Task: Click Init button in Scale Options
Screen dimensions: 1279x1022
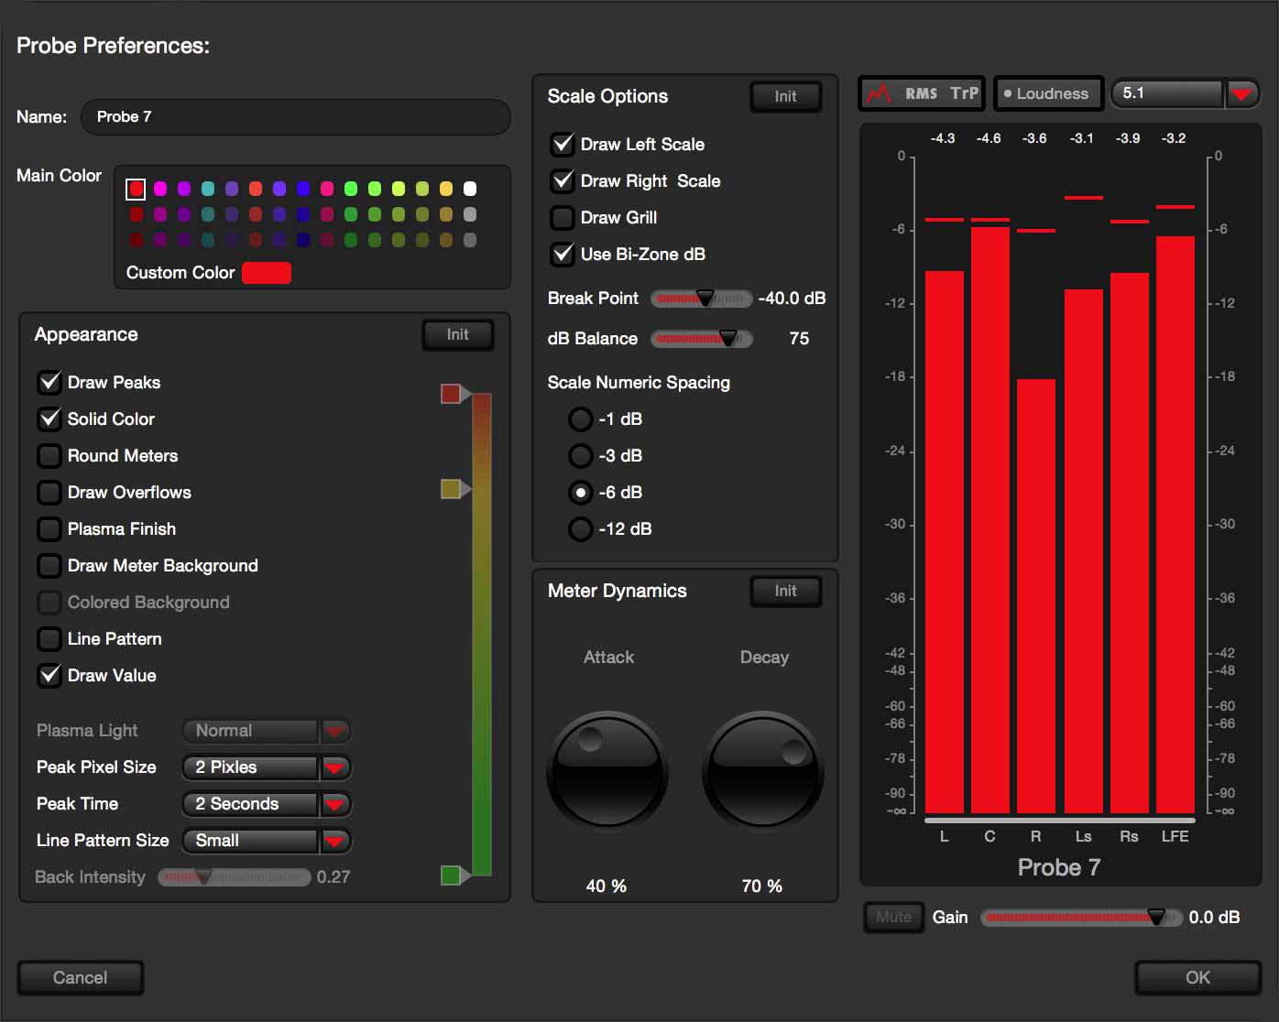Action: (x=786, y=96)
